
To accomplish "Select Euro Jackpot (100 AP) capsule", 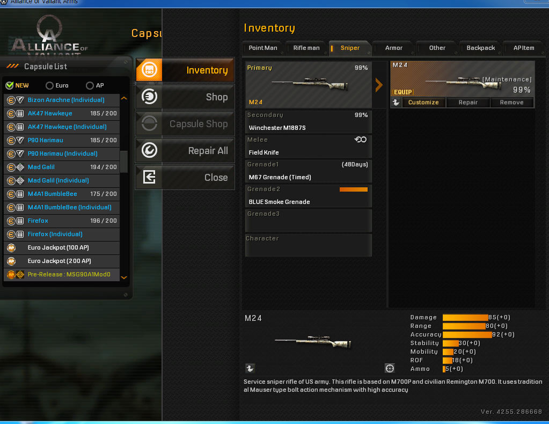I will 62,247.
